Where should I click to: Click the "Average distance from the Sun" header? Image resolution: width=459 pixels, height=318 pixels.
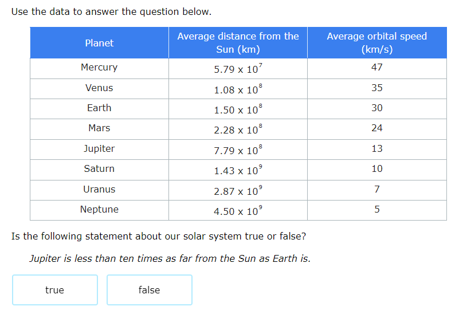(x=238, y=43)
